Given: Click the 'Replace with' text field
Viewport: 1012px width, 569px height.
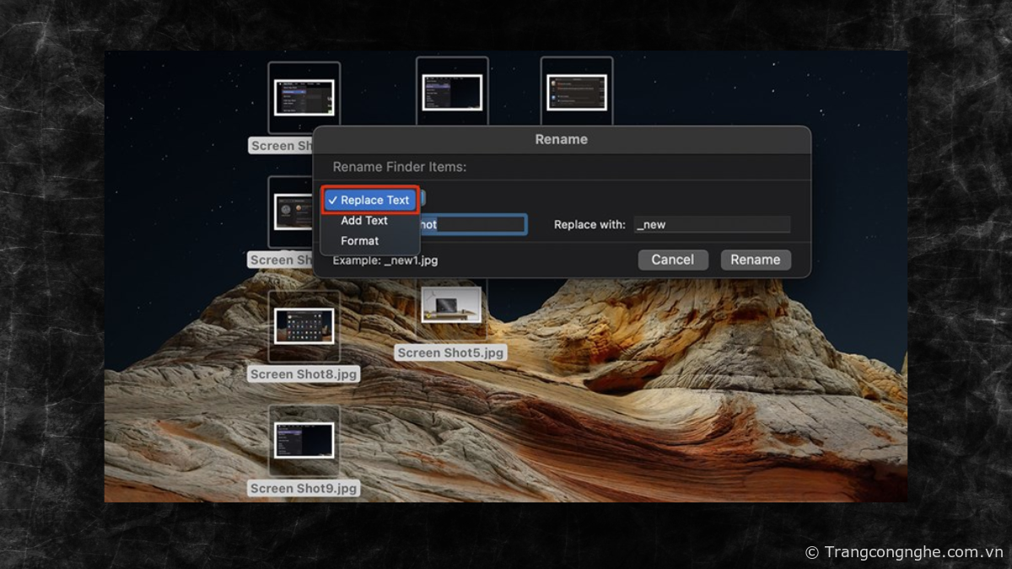Looking at the screenshot, I should pos(712,225).
